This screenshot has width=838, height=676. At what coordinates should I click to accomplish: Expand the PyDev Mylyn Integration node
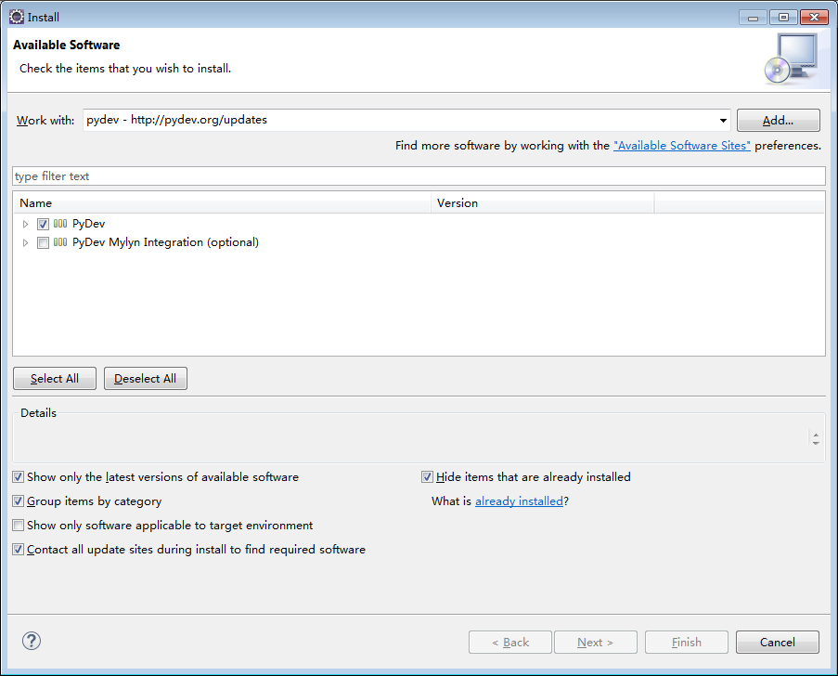pos(25,242)
